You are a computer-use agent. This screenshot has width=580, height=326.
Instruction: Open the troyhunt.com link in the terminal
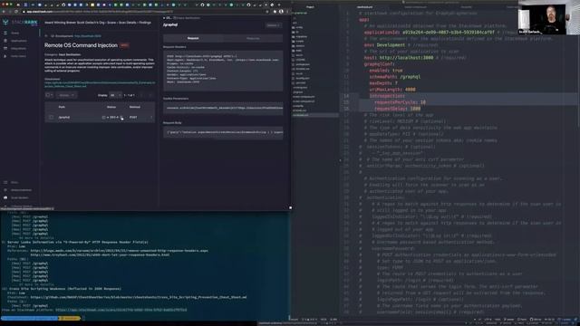(100, 254)
